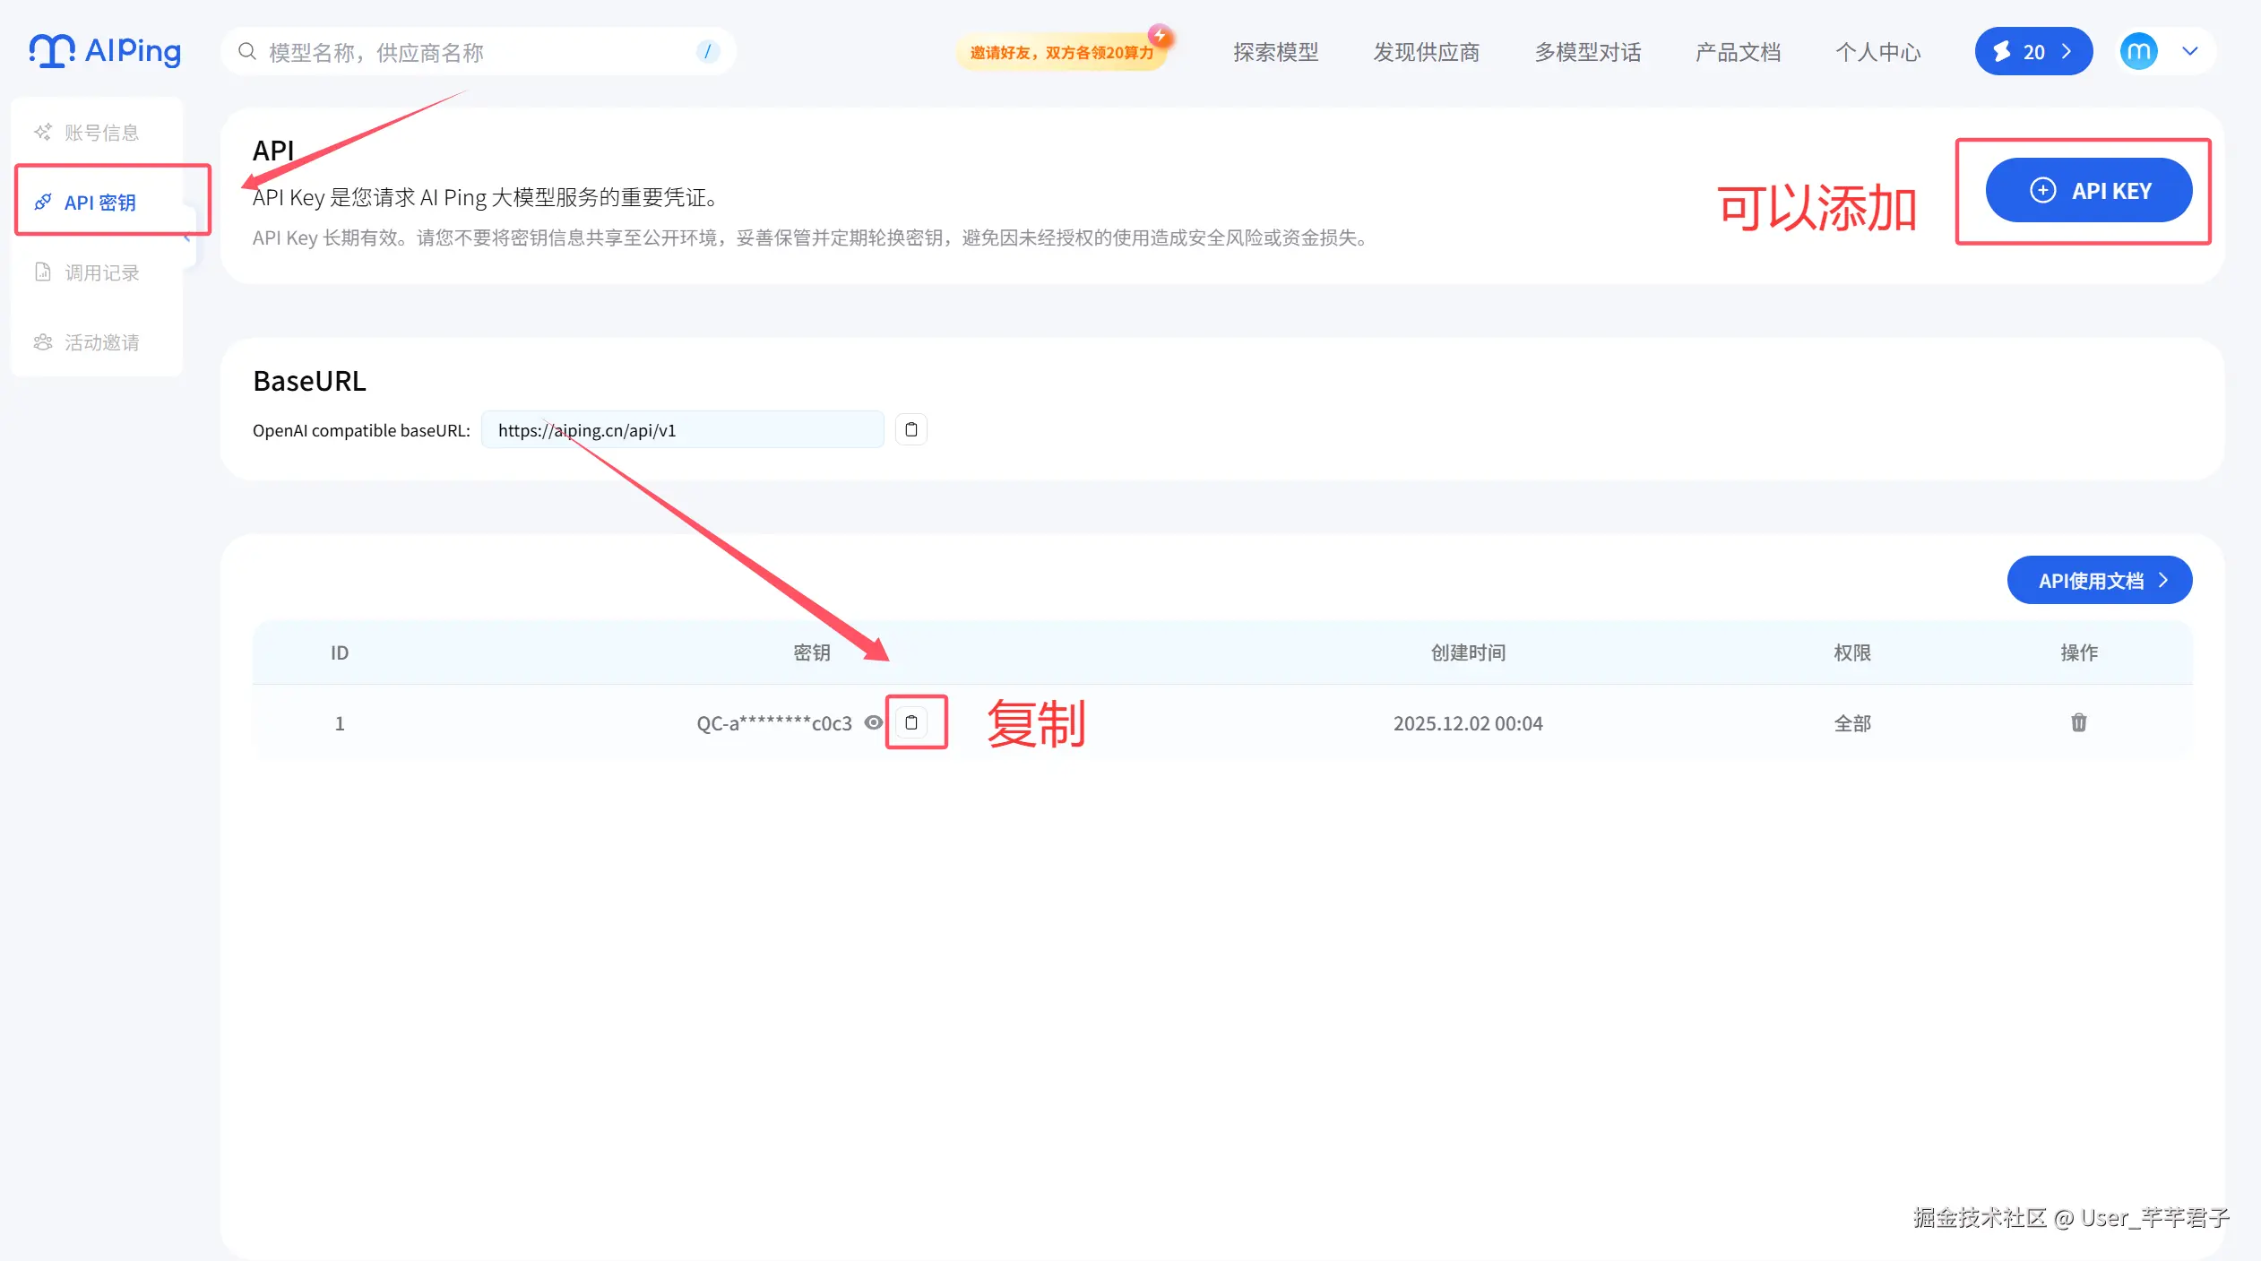Click the invite friends 邀请好友 banner

pos(1061,53)
